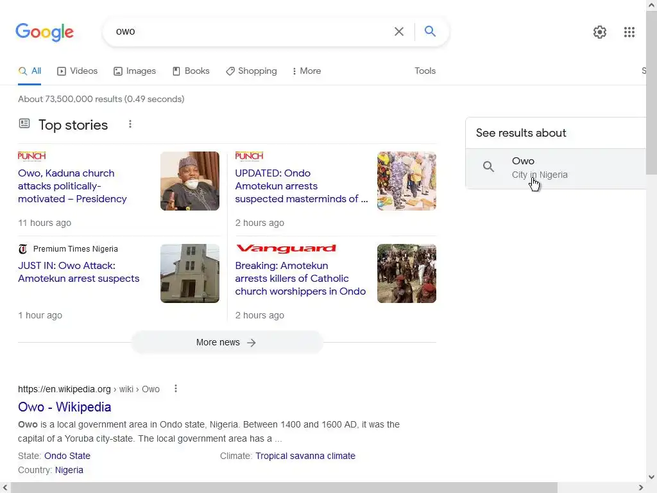Click the 'Top stories' heading

tap(73, 125)
